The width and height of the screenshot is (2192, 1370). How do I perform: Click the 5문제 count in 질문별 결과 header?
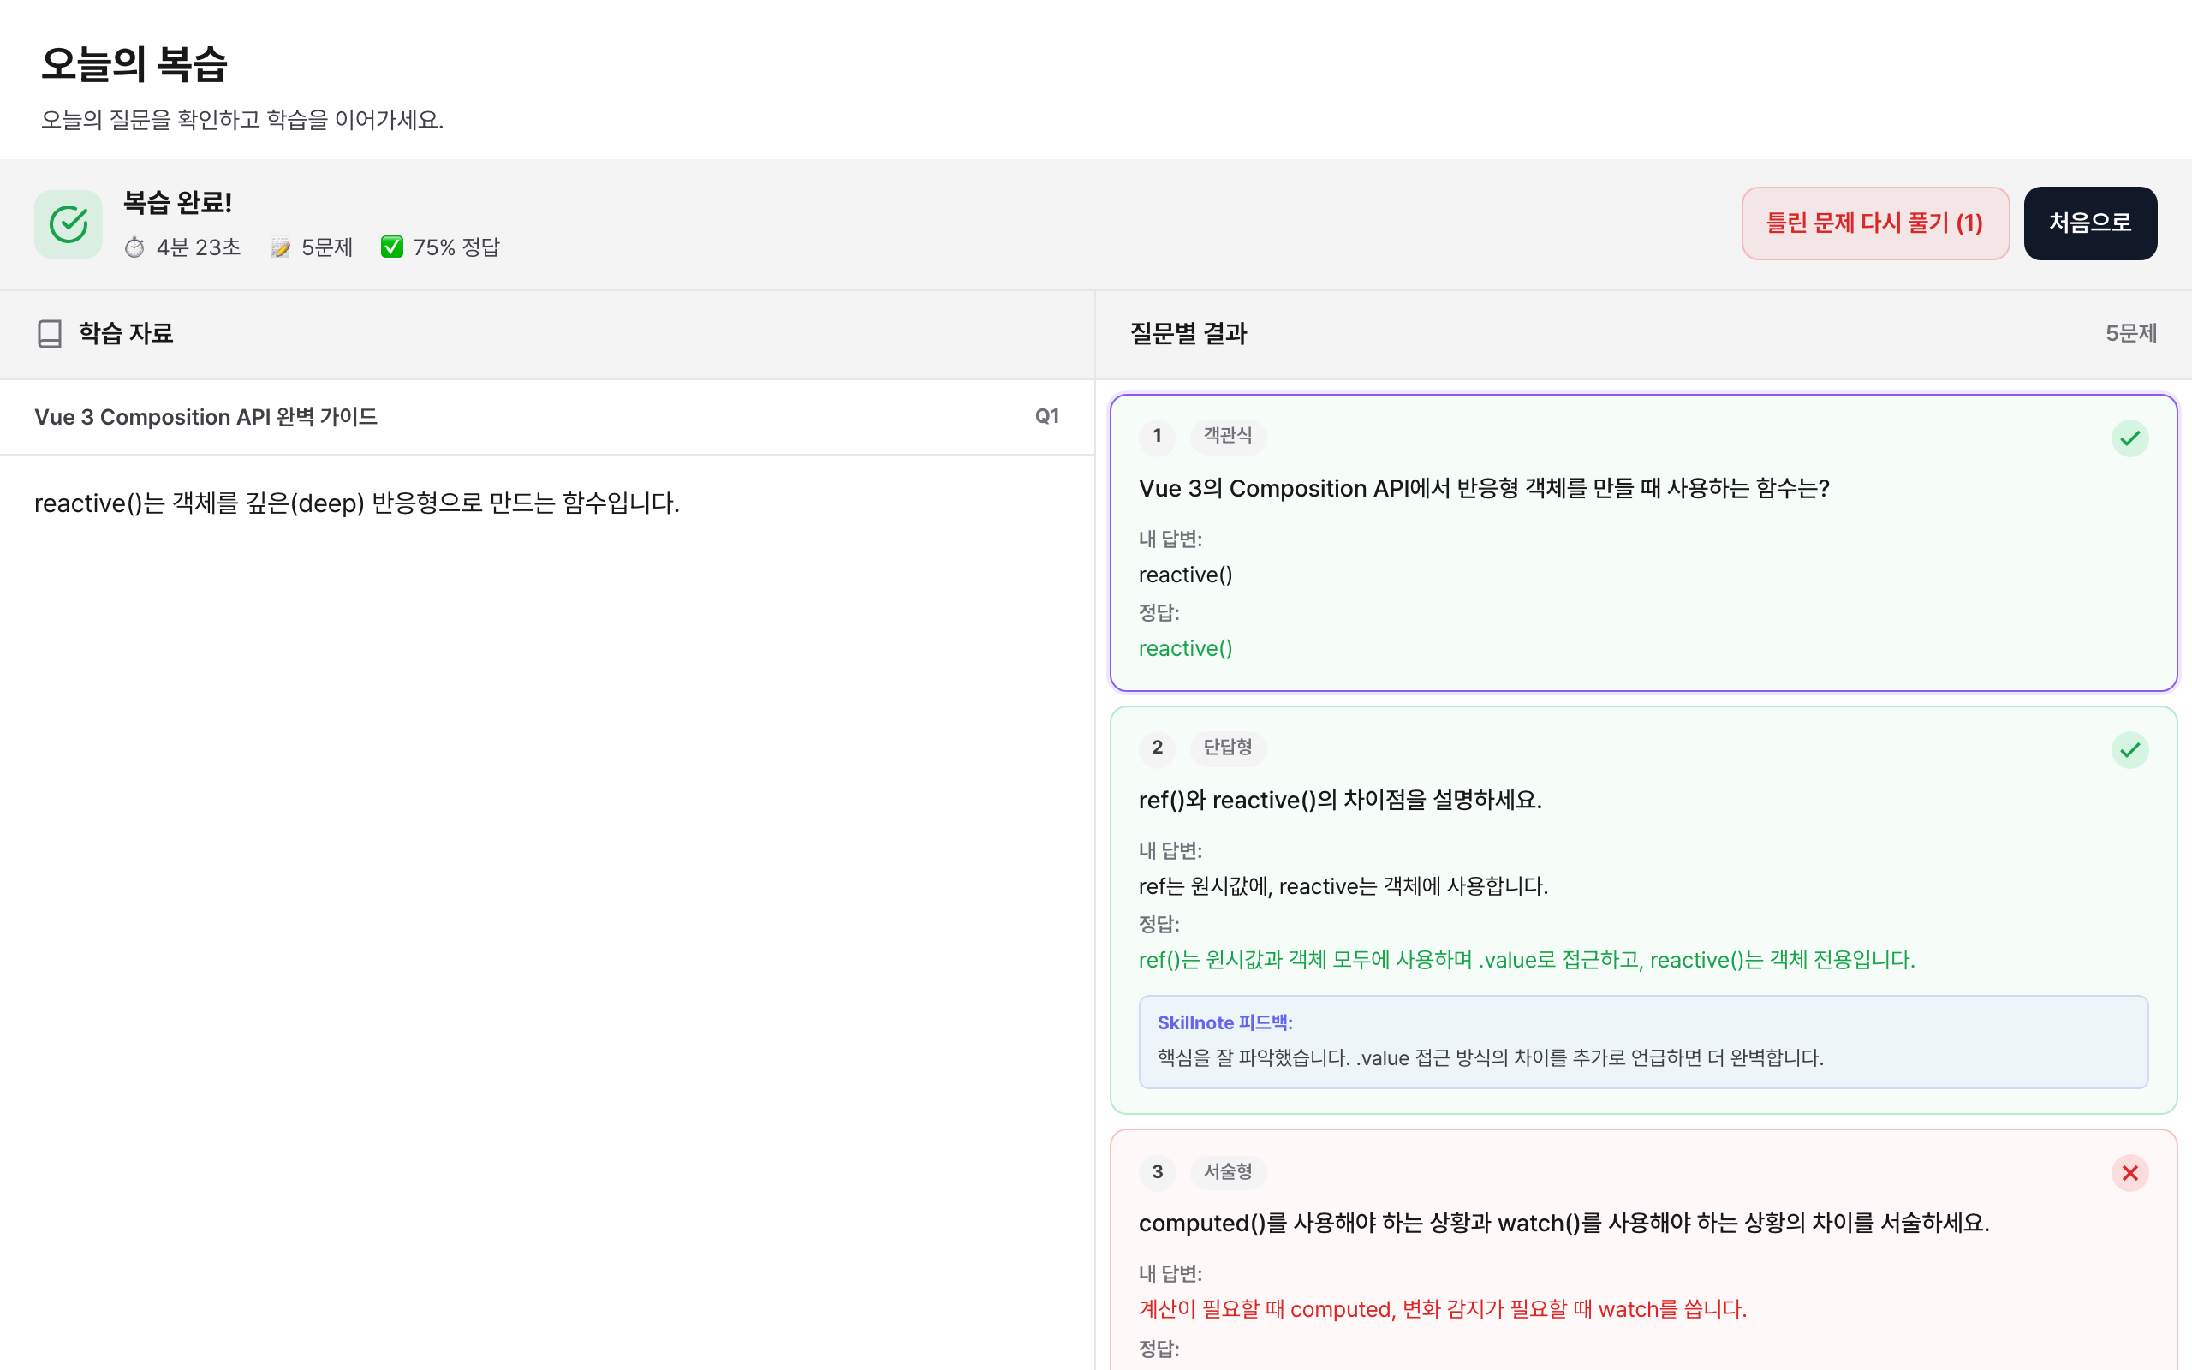click(2130, 333)
